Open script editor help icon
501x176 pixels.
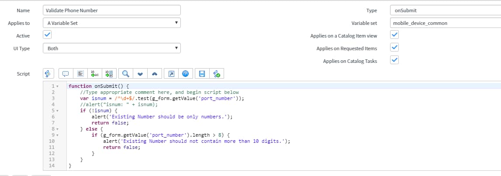(185, 74)
